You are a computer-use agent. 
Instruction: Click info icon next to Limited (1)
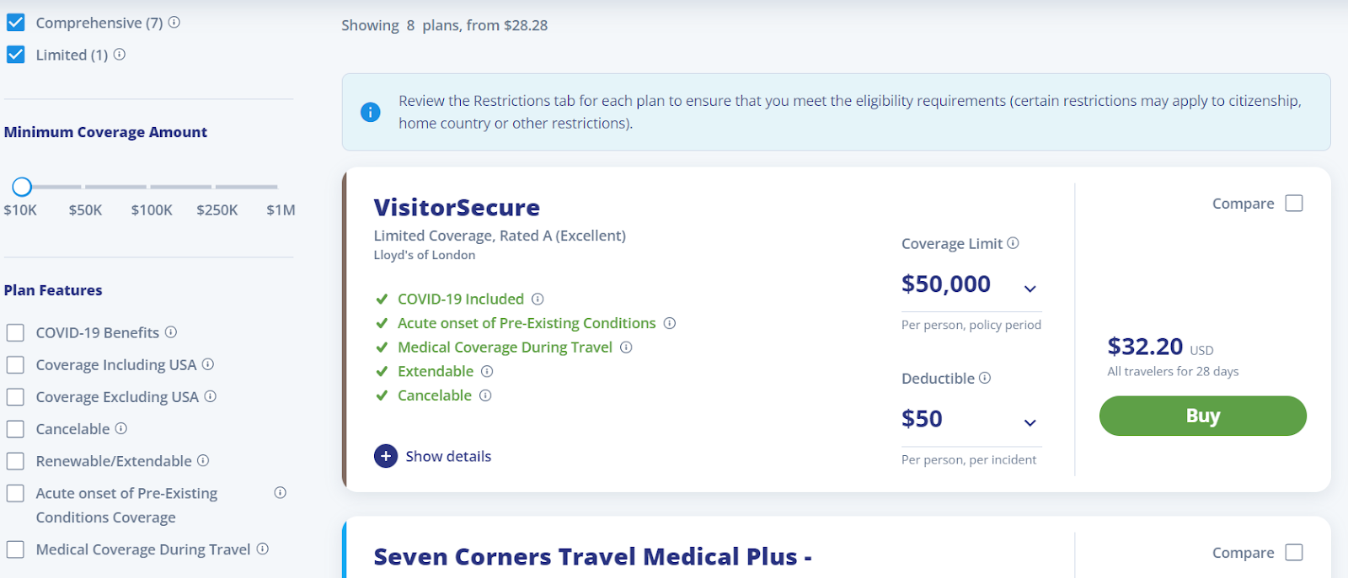120,55
